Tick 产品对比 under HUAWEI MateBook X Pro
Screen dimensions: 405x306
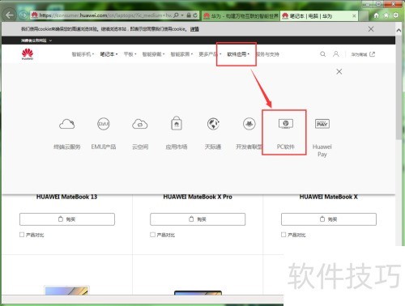tap(152, 235)
